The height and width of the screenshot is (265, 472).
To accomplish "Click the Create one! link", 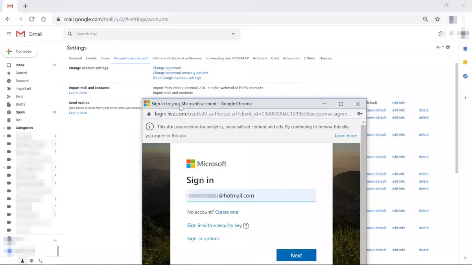I will pos(227,212).
